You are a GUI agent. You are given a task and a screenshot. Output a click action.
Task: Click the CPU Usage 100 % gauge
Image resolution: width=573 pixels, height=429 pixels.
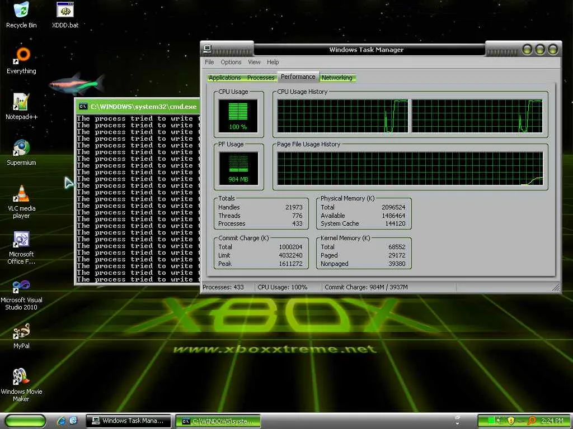238,116
